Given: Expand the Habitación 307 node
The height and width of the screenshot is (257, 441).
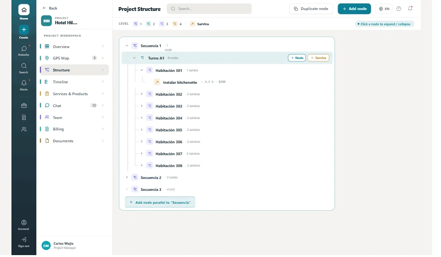Looking at the screenshot, I should click(x=142, y=153).
